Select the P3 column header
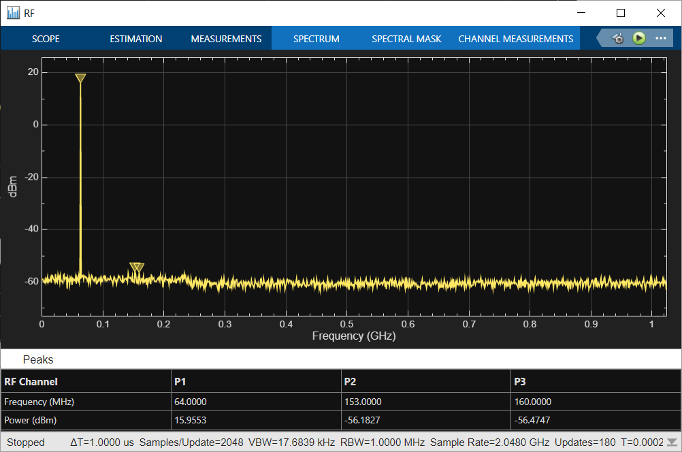 (521, 381)
